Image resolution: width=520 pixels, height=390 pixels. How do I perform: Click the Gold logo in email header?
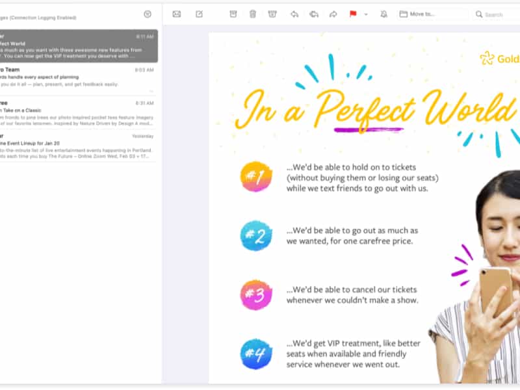(x=500, y=59)
